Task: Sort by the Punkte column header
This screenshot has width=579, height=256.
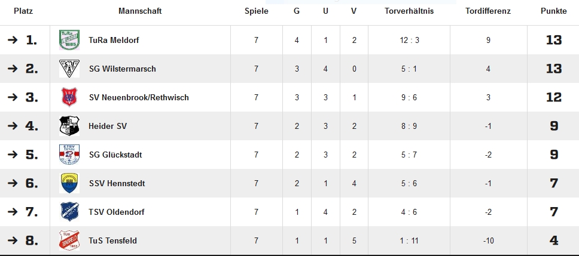Action: tap(553, 11)
